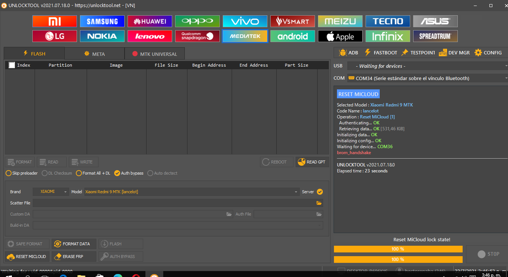Open the COM port dropdown
508x277 pixels.
pos(428,78)
